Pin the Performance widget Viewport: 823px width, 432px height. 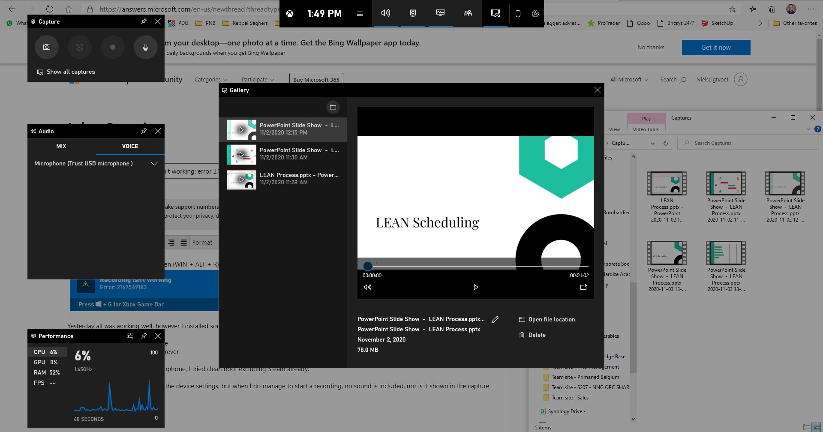pos(144,336)
